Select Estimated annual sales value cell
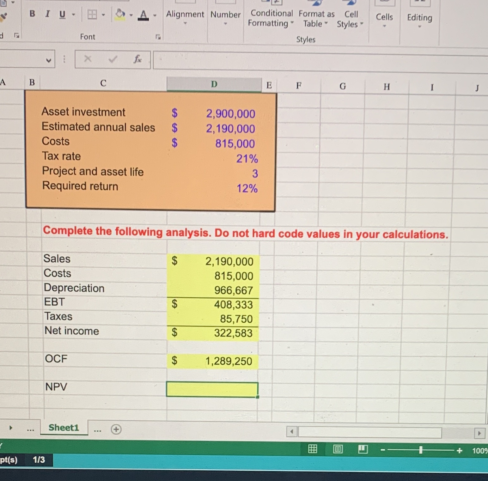The height and width of the screenshot is (481, 488). pos(214,128)
